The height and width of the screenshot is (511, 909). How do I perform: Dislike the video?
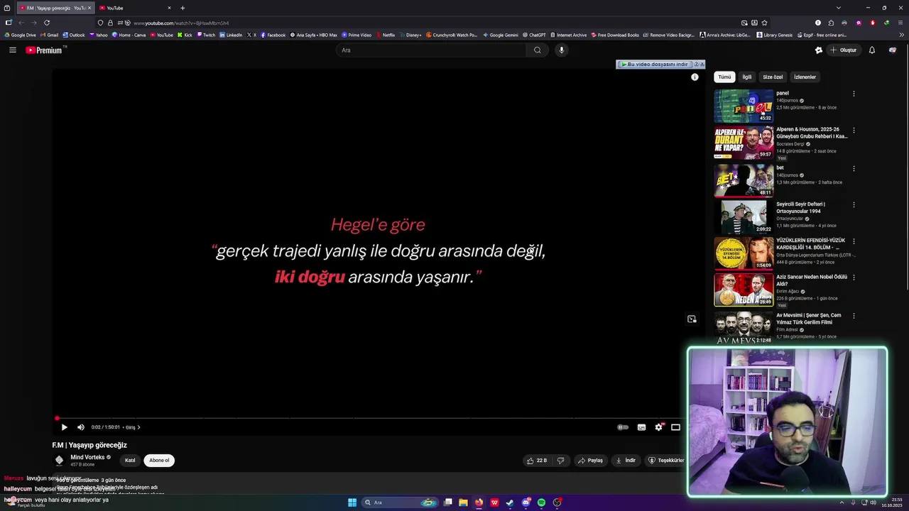pos(560,461)
